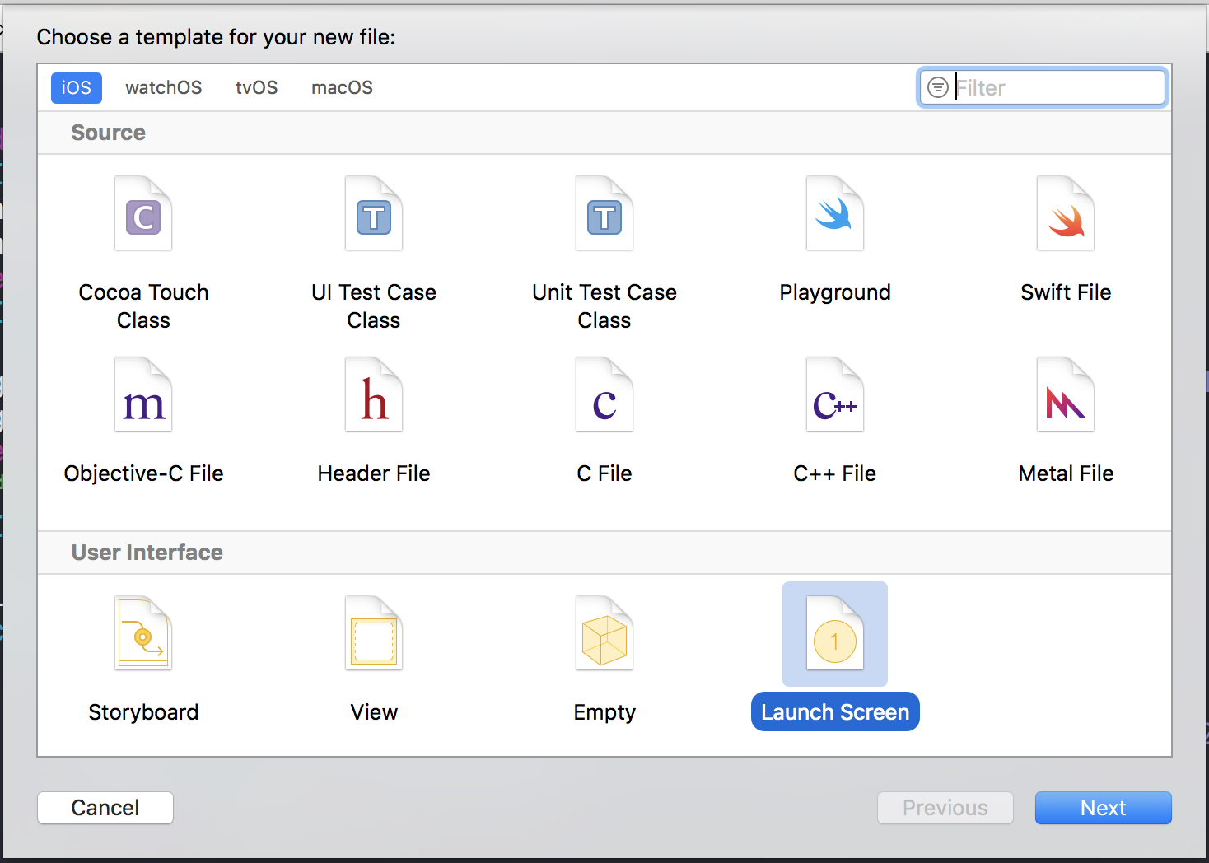Click the C File label

coord(604,473)
